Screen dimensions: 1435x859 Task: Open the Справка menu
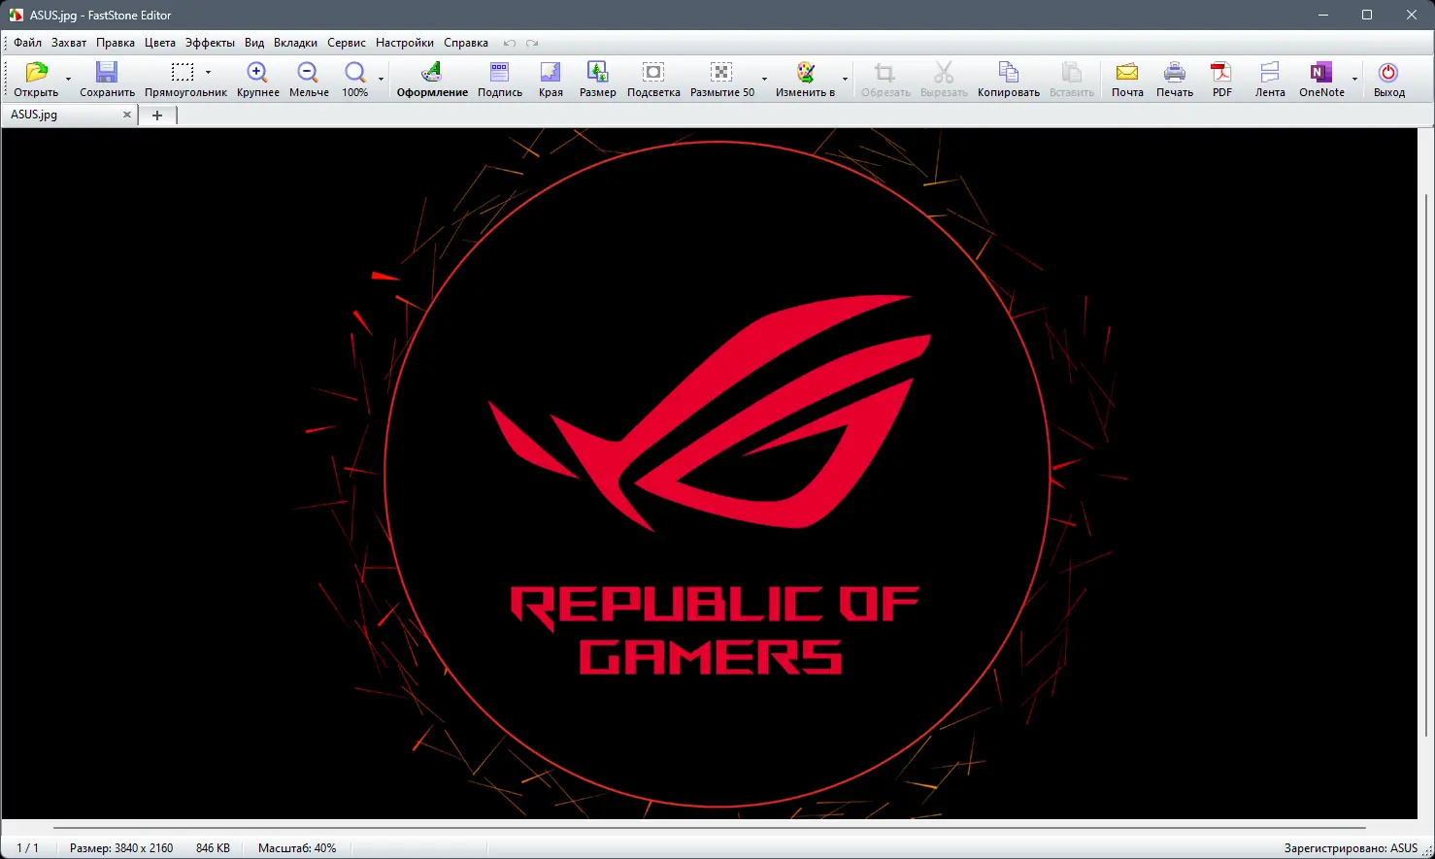pos(466,43)
